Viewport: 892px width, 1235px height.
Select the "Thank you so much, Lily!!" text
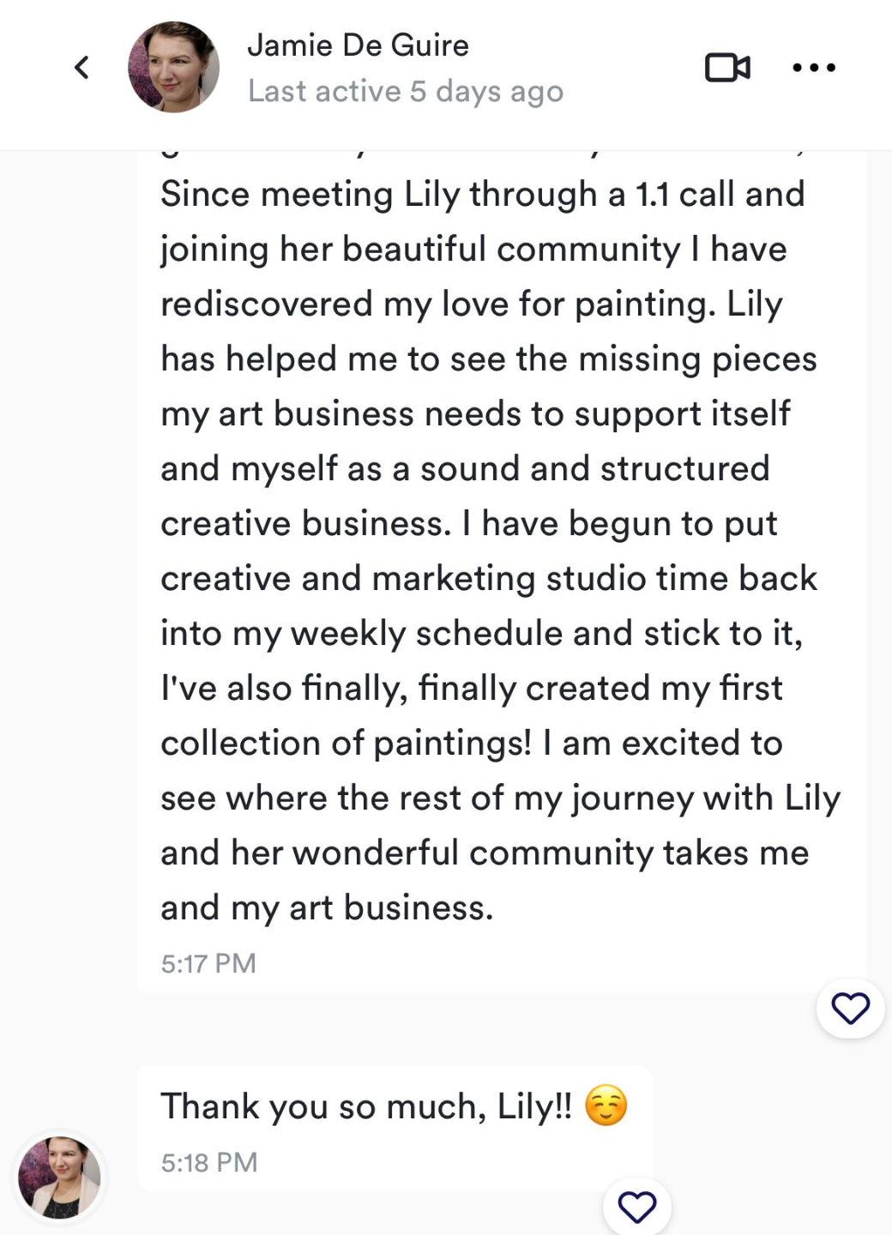[366, 1106]
